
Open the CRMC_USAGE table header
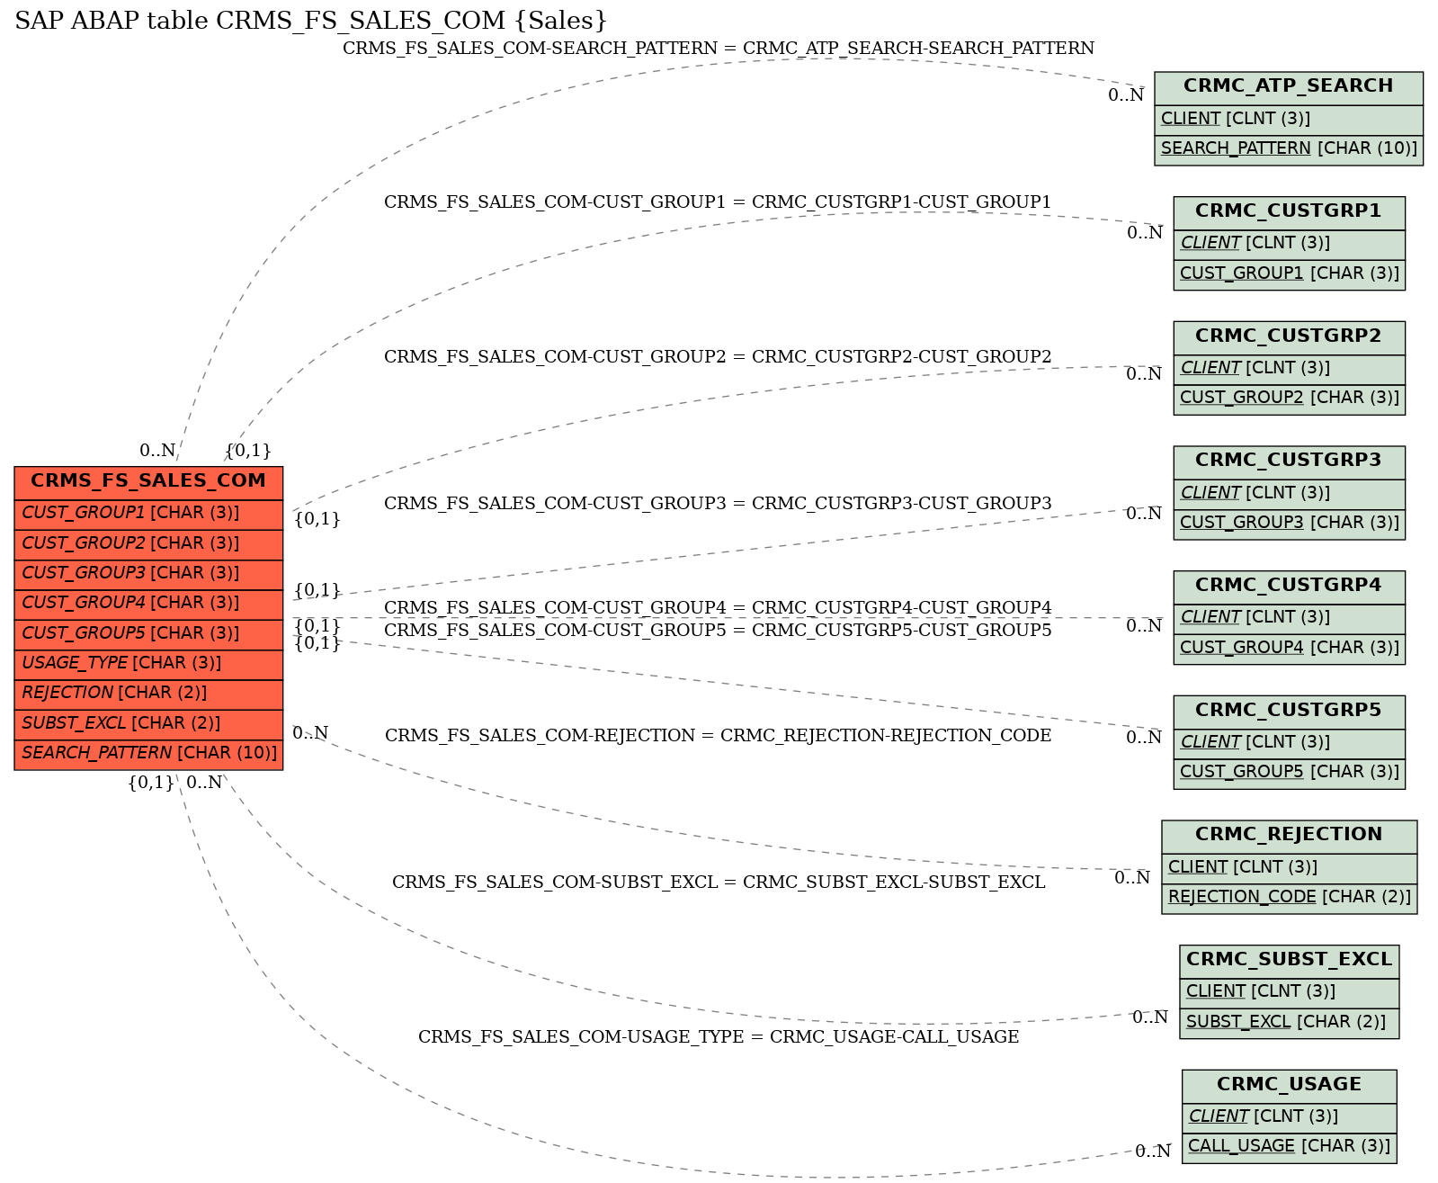(x=1289, y=1085)
